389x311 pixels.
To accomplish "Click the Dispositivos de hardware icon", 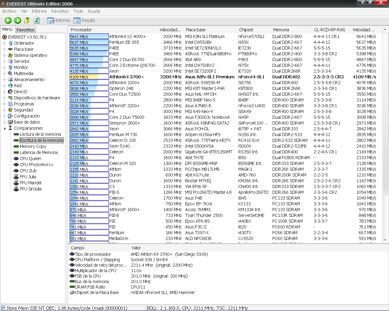I will coord(10,98).
